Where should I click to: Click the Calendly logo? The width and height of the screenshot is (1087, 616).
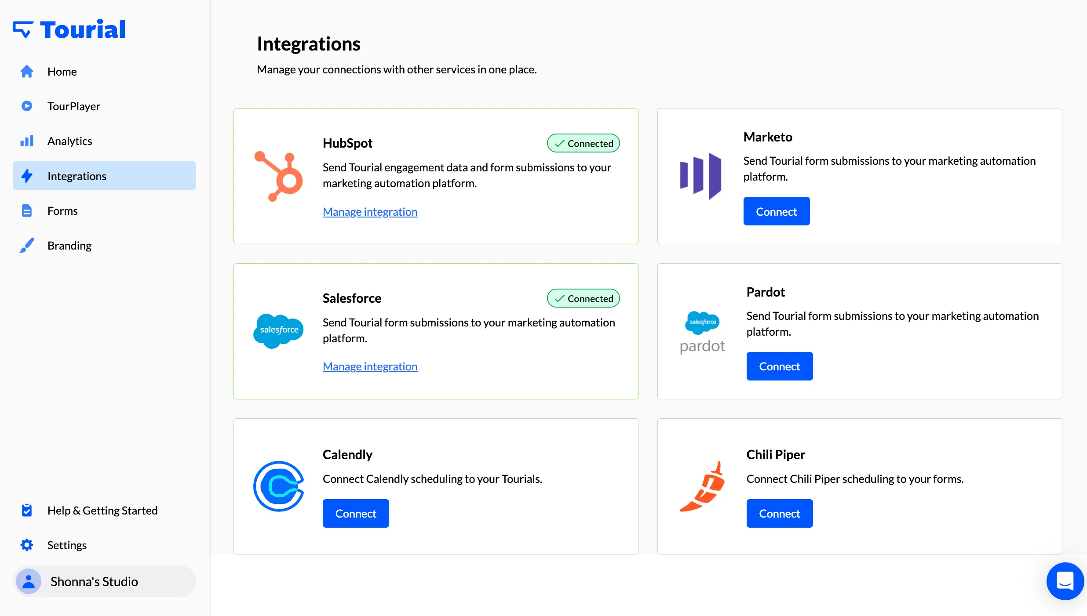[x=279, y=486]
